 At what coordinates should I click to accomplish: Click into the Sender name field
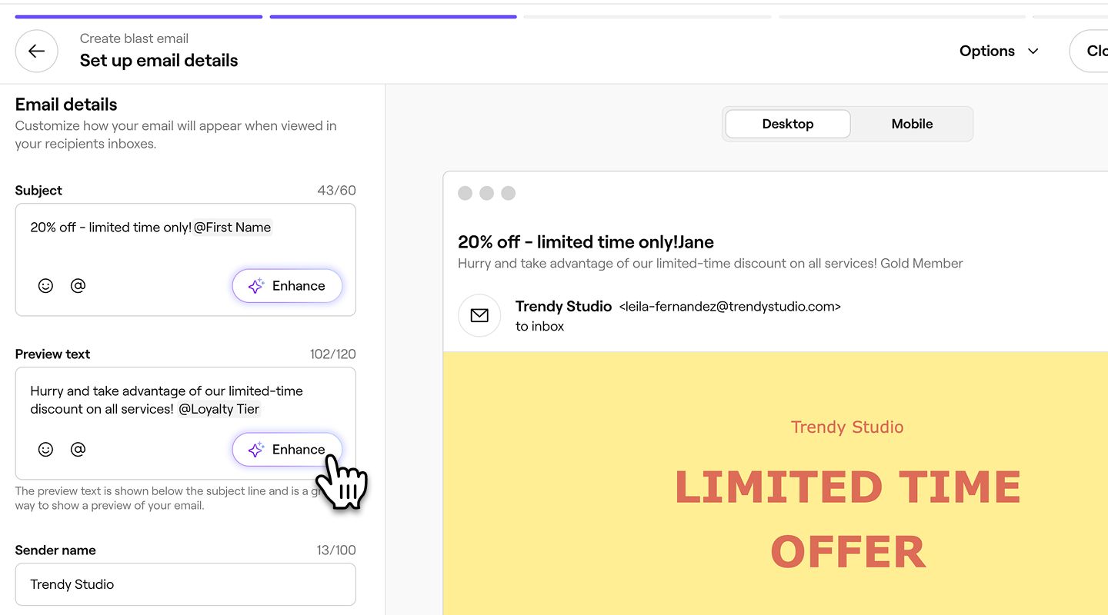185,584
